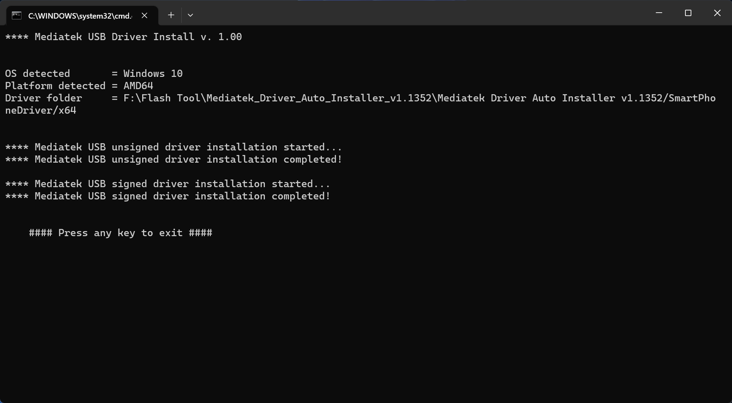Maximize the terminal window
732x403 pixels.
pyautogui.click(x=688, y=13)
